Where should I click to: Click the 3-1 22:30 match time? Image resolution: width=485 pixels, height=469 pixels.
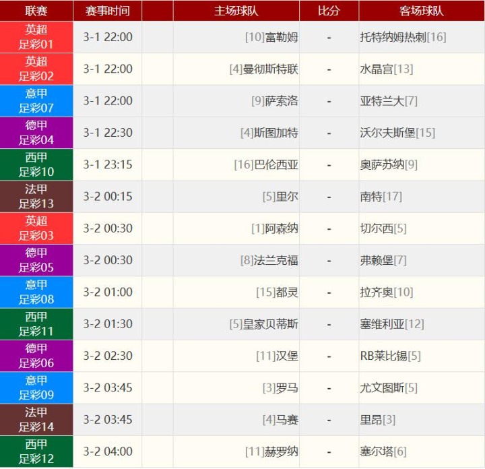108,133
